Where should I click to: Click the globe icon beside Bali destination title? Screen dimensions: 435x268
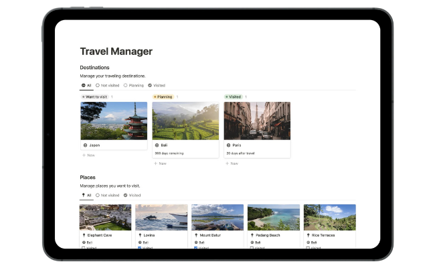(x=157, y=145)
